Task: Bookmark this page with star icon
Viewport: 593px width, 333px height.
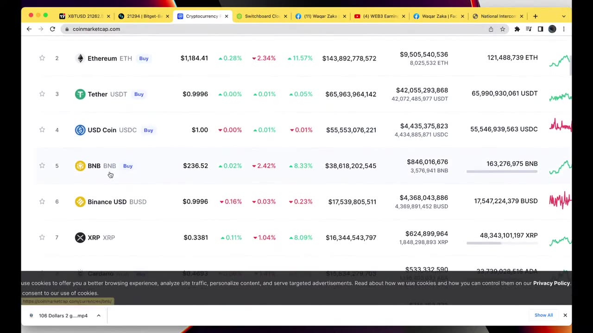Action: click(x=502, y=29)
